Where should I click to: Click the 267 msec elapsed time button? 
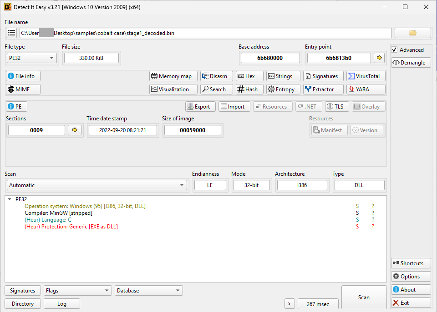coord(318,304)
